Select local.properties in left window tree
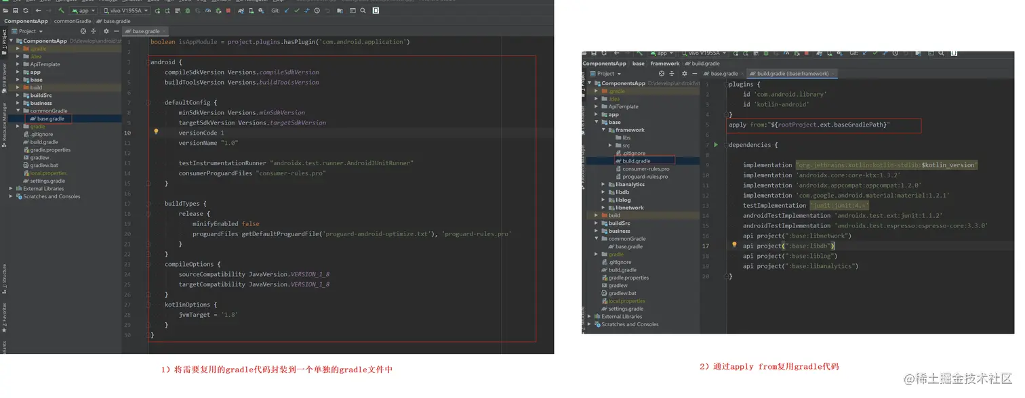The width and height of the screenshot is (1025, 398). pyautogui.click(x=49, y=173)
